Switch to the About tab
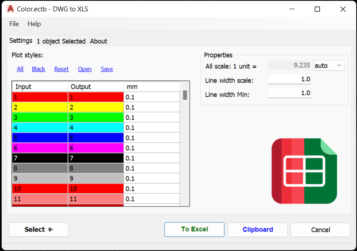The image size is (357, 251). pyautogui.click(x=99, y=41)
